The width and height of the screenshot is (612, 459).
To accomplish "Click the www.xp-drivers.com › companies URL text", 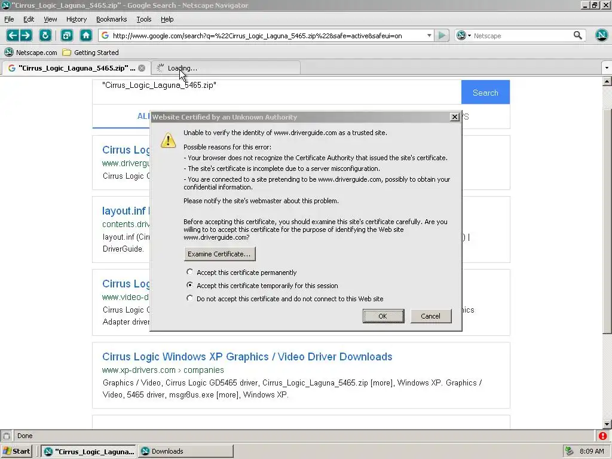I will [x=163, y=370].
